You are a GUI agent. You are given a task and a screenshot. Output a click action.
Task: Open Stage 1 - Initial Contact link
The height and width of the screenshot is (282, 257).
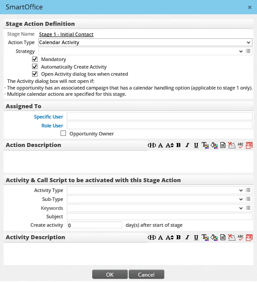66,34
